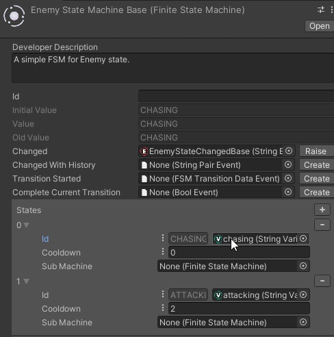Click the Open button
This screenshot has height=337, width=334.
coord(320,26)
